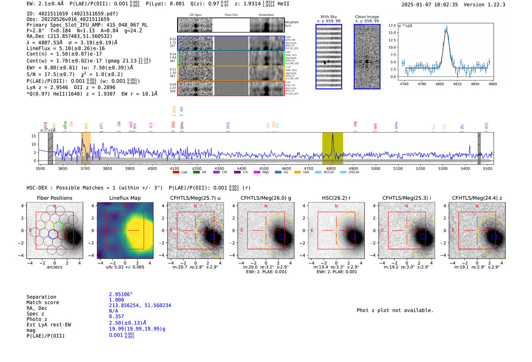Click the timestamp 2025-01-07 10:02:35
Image resolution: width=532 pixels, height=362 pixels.
tap(430, 5)
